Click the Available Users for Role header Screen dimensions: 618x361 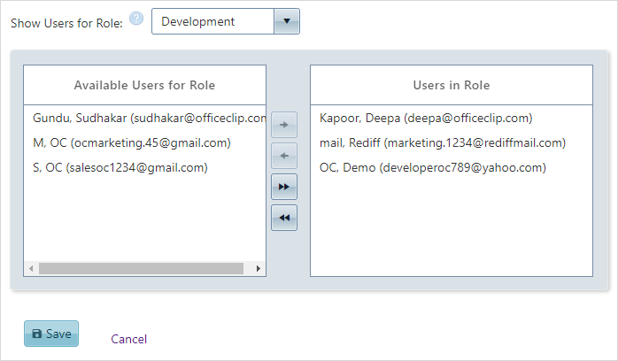click(x=144, y=85)
